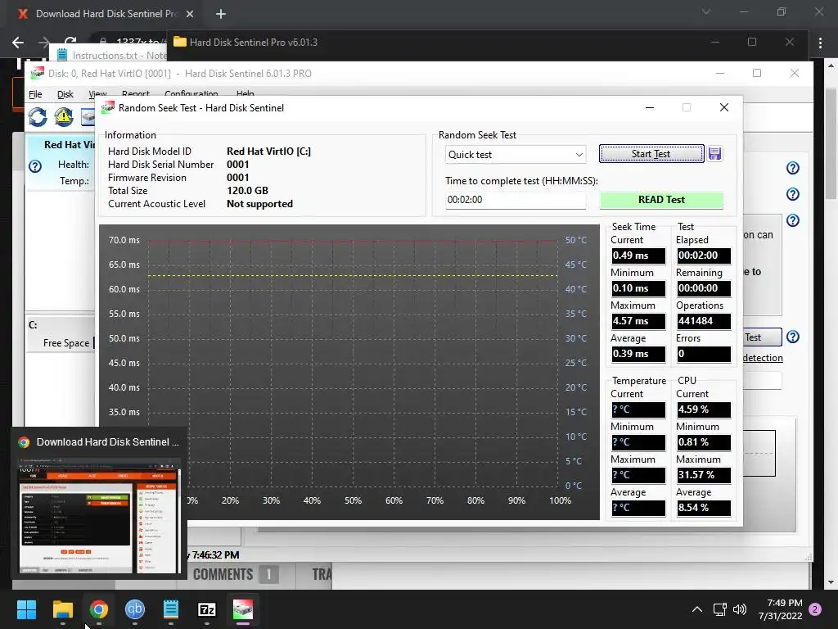838x629 pixels.
Task: Click the third help question icon on right panel
Action: coord(792,219)
